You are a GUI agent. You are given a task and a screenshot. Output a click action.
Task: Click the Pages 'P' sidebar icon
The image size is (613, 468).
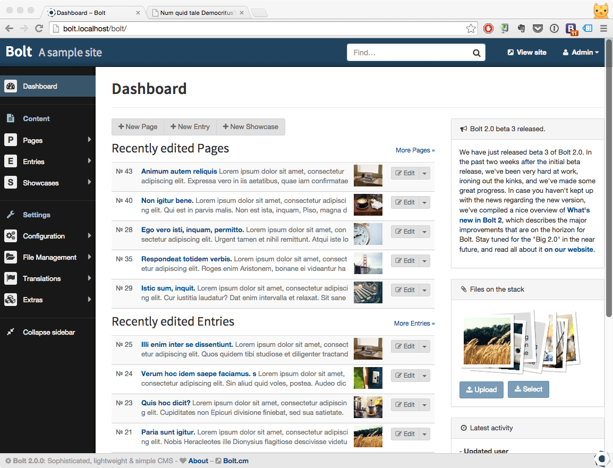click(11, 140)
